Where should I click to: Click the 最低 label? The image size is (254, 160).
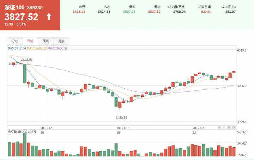point(132,7)
